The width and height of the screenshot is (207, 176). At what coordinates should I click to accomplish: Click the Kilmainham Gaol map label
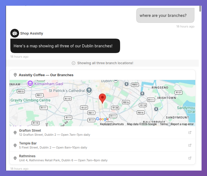(x=49, y=84)
